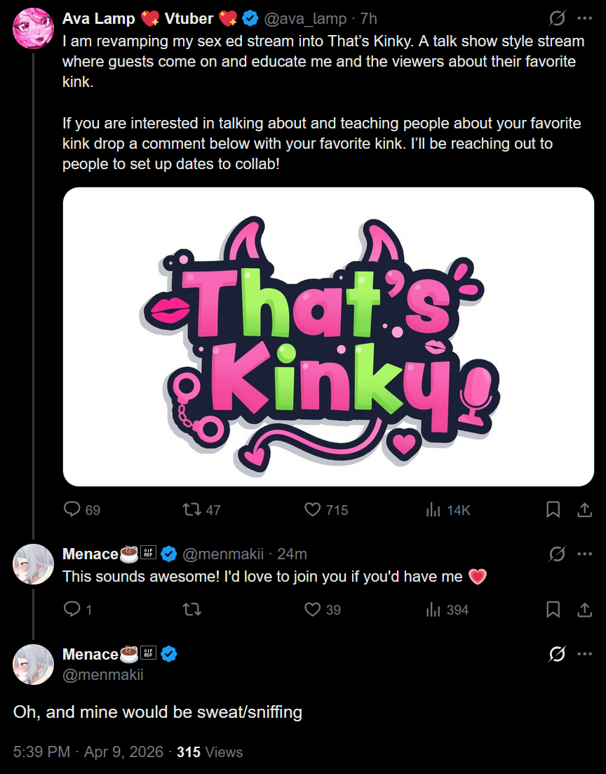
Task: Open the That's Kinky logo image
Action: click(328, 337)
